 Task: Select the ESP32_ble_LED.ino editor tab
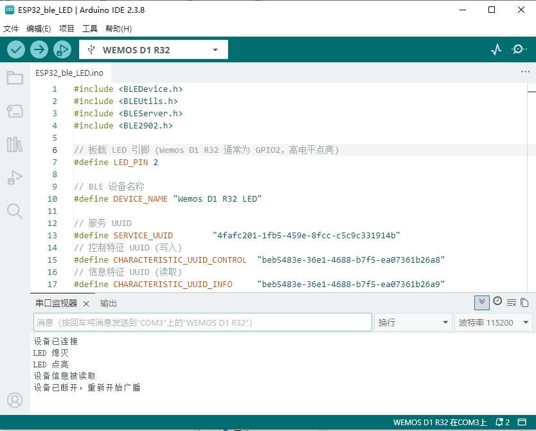[69, 73]
